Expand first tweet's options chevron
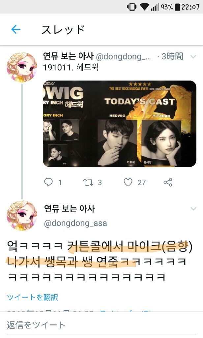 tap(193, 57)
